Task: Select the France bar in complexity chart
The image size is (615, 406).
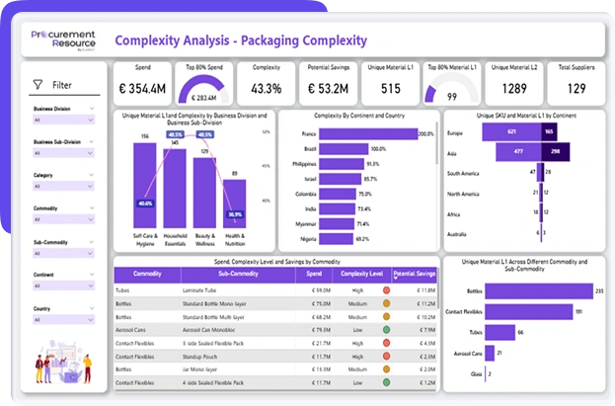Action: coord(367,133)
